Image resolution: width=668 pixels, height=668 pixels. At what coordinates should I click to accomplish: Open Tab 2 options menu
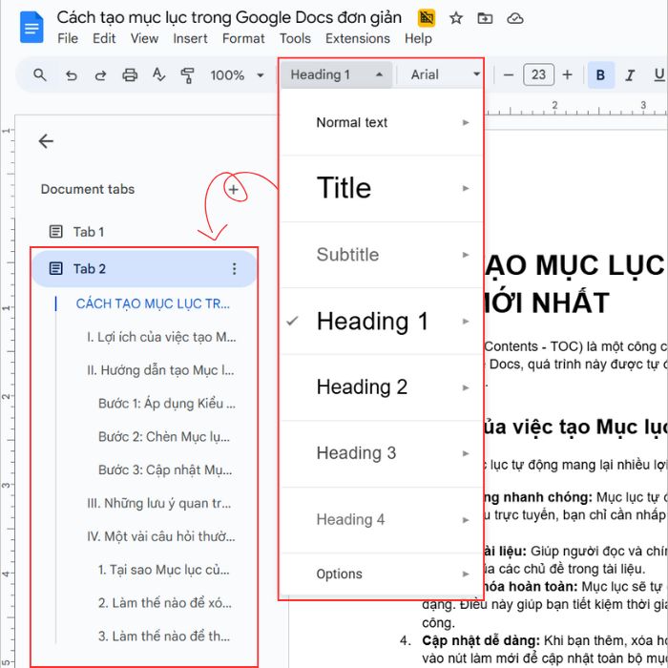point(235,269)
